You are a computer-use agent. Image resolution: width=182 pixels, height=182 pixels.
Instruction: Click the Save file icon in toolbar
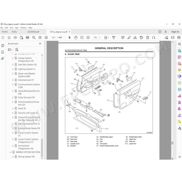click(3, 37)
